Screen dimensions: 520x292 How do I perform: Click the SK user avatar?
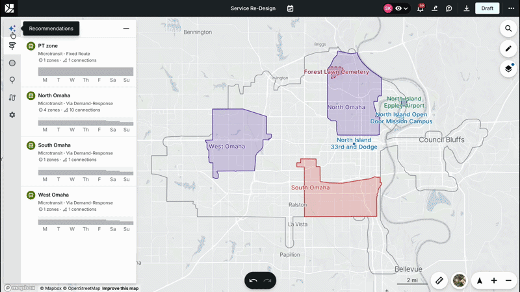click(x=387, y=8)
